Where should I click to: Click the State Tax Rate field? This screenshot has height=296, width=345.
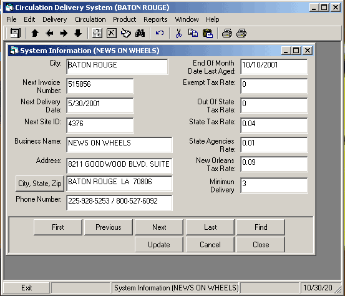click(274, 126)
